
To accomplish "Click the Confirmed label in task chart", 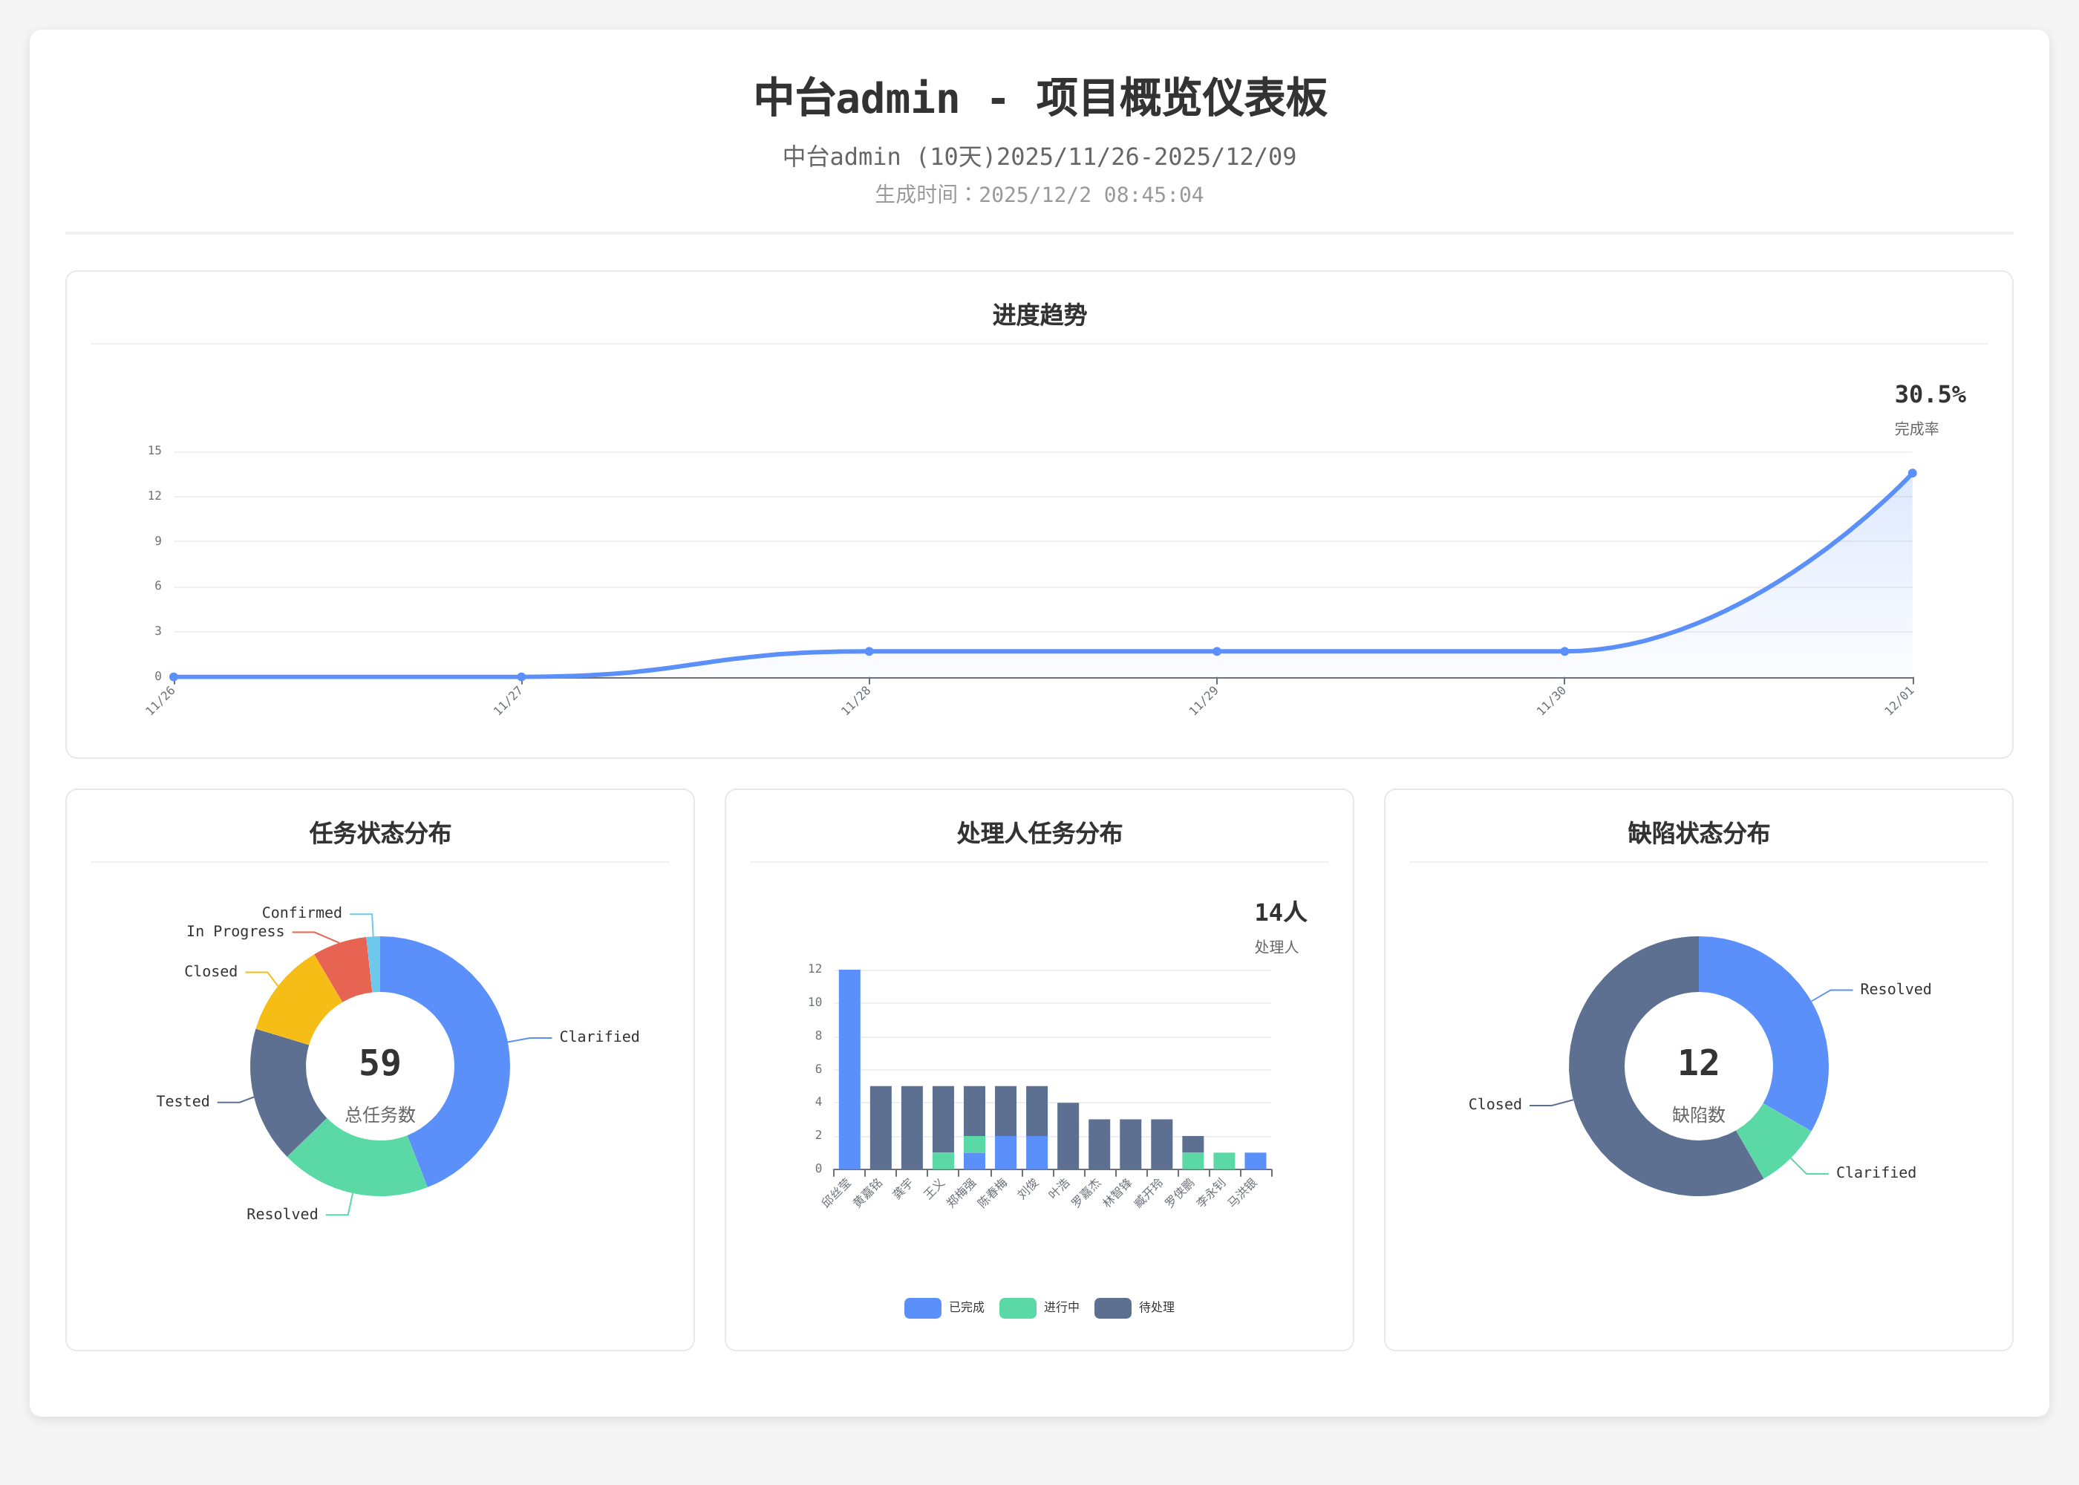I will click(301, 913).
